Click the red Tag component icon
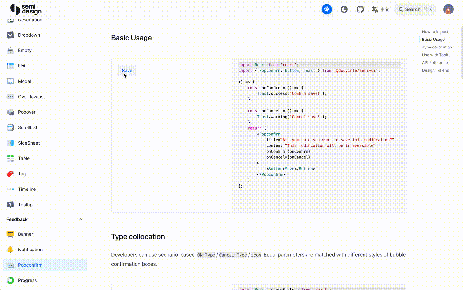The width and height of the screenshot is (463, 290). [x=10, y=174]
